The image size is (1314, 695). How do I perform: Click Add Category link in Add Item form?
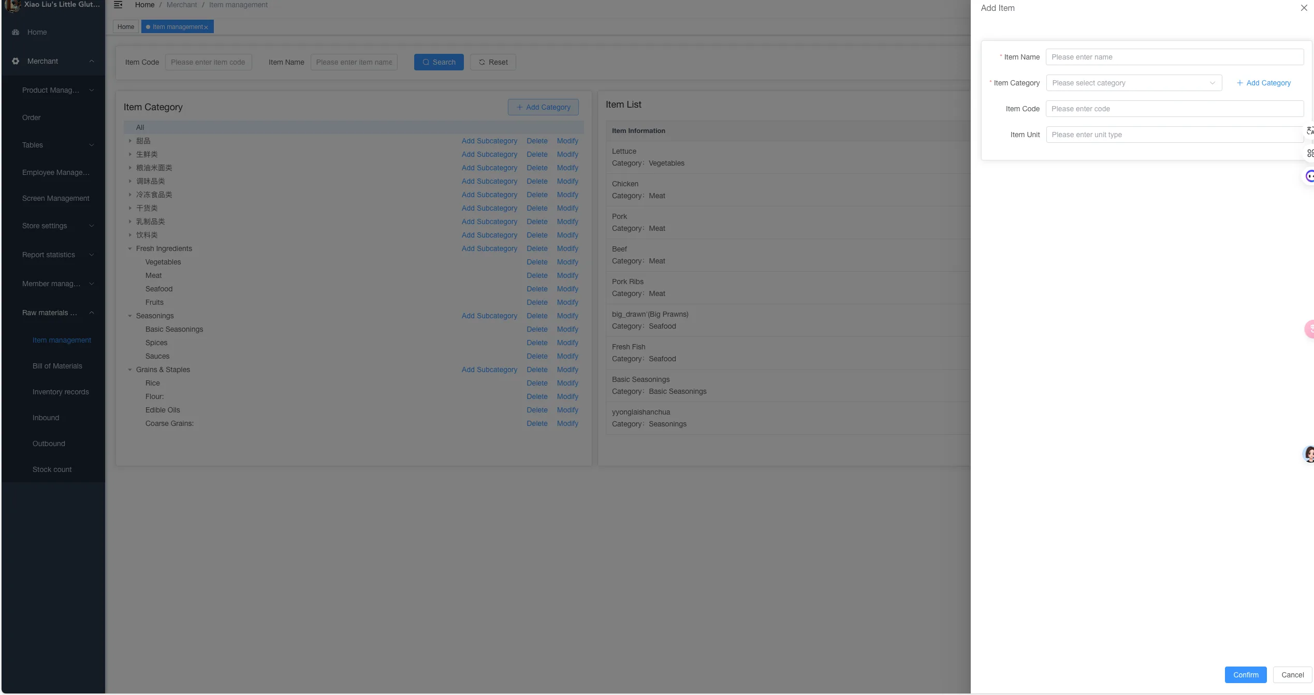point(1263,83)
